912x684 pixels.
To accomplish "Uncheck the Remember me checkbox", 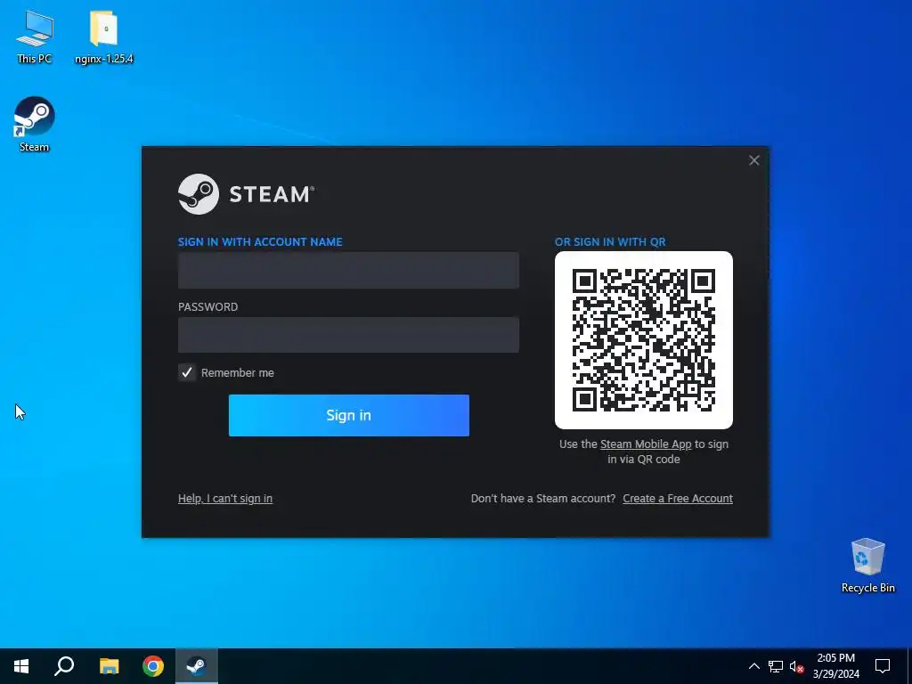I will [x=187, y=372].
